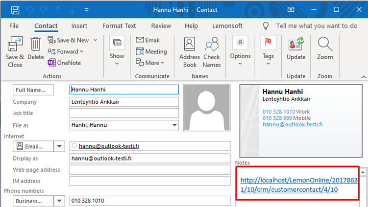Open the Business phone type dropdown
The width and height of the screenshot is (368, 207).
[x=59, y=201]
